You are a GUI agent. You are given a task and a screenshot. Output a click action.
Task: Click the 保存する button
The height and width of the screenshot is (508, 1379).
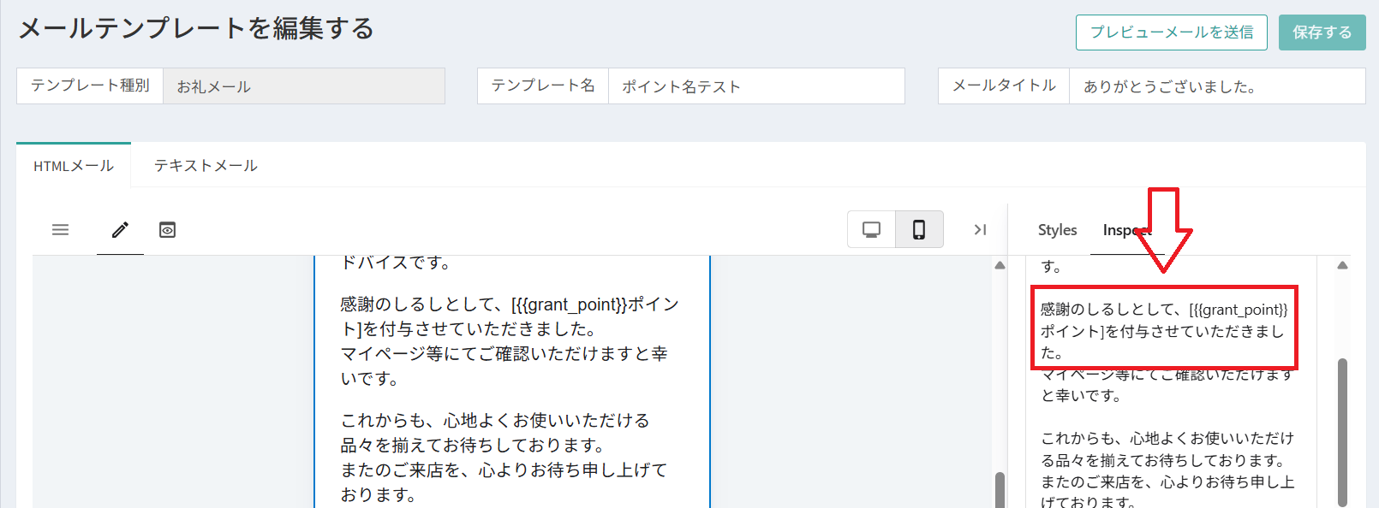pyautogui.click(x=1322, y=32)
